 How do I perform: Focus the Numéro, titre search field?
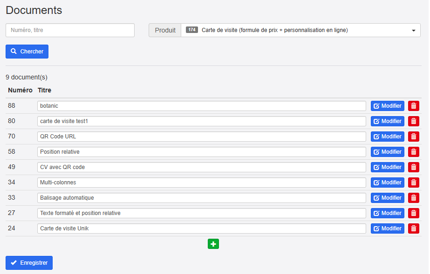click(70, 30)
